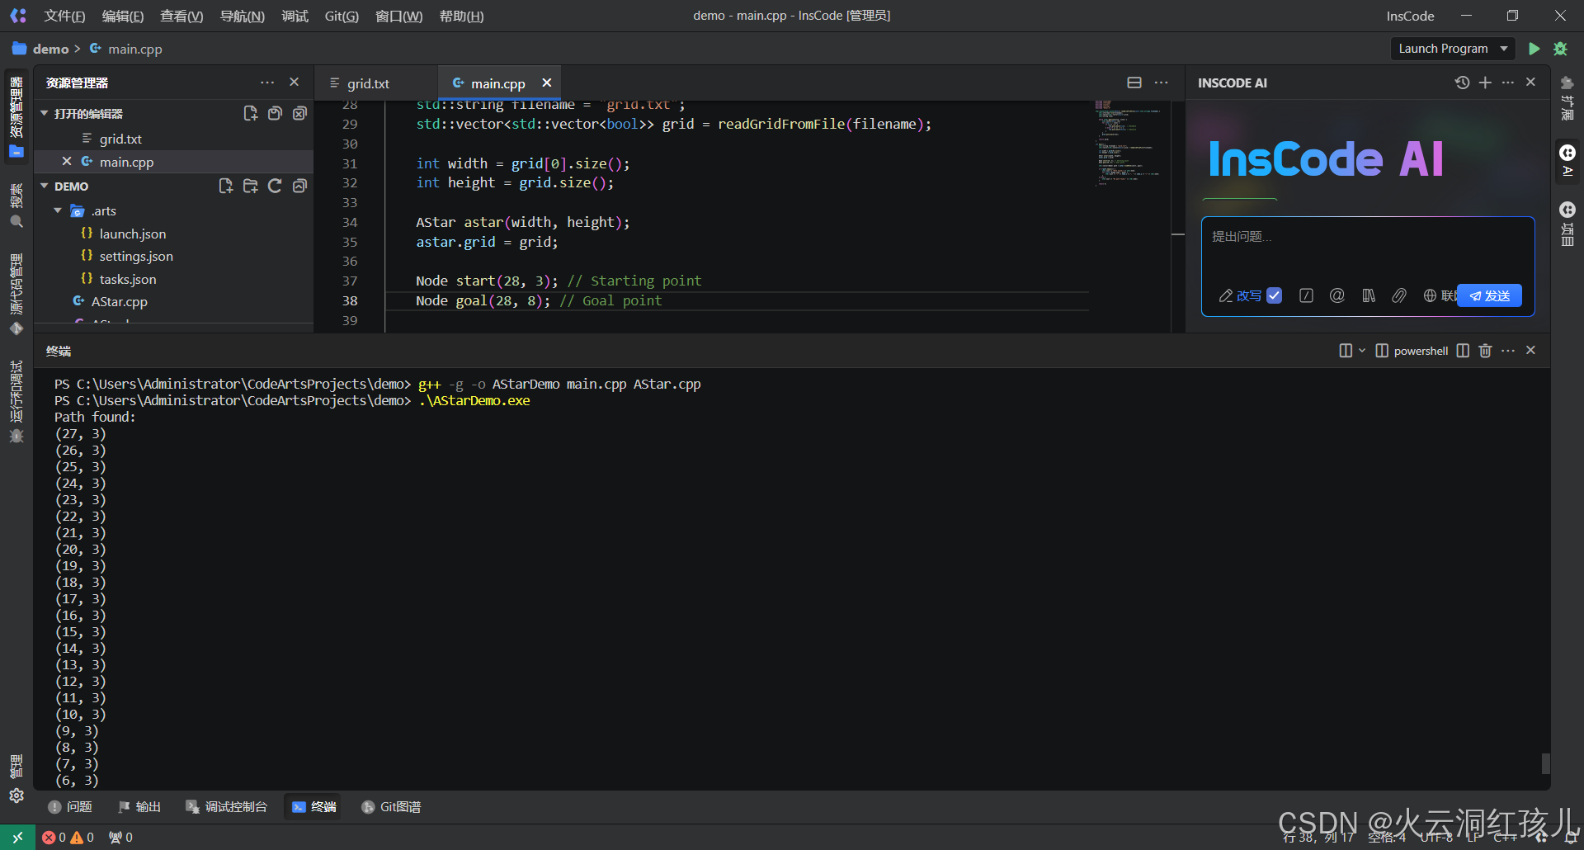1584x850 pixels.
Task: Show InsCode AI chat history
Action: pos(1462,83)
